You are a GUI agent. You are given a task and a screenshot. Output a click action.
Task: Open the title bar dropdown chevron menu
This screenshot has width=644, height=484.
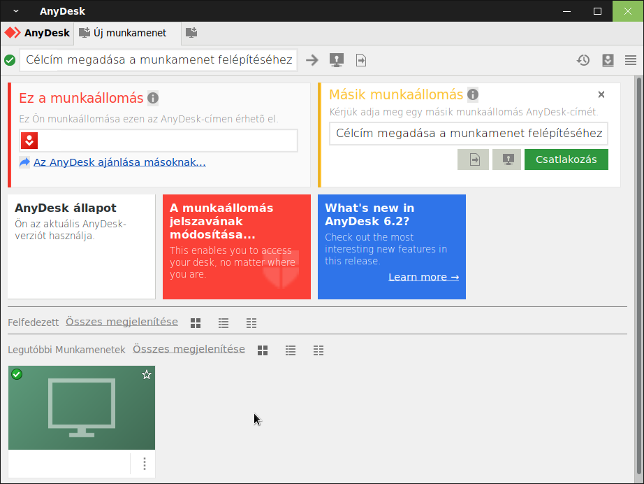click(x=16, y=11)
